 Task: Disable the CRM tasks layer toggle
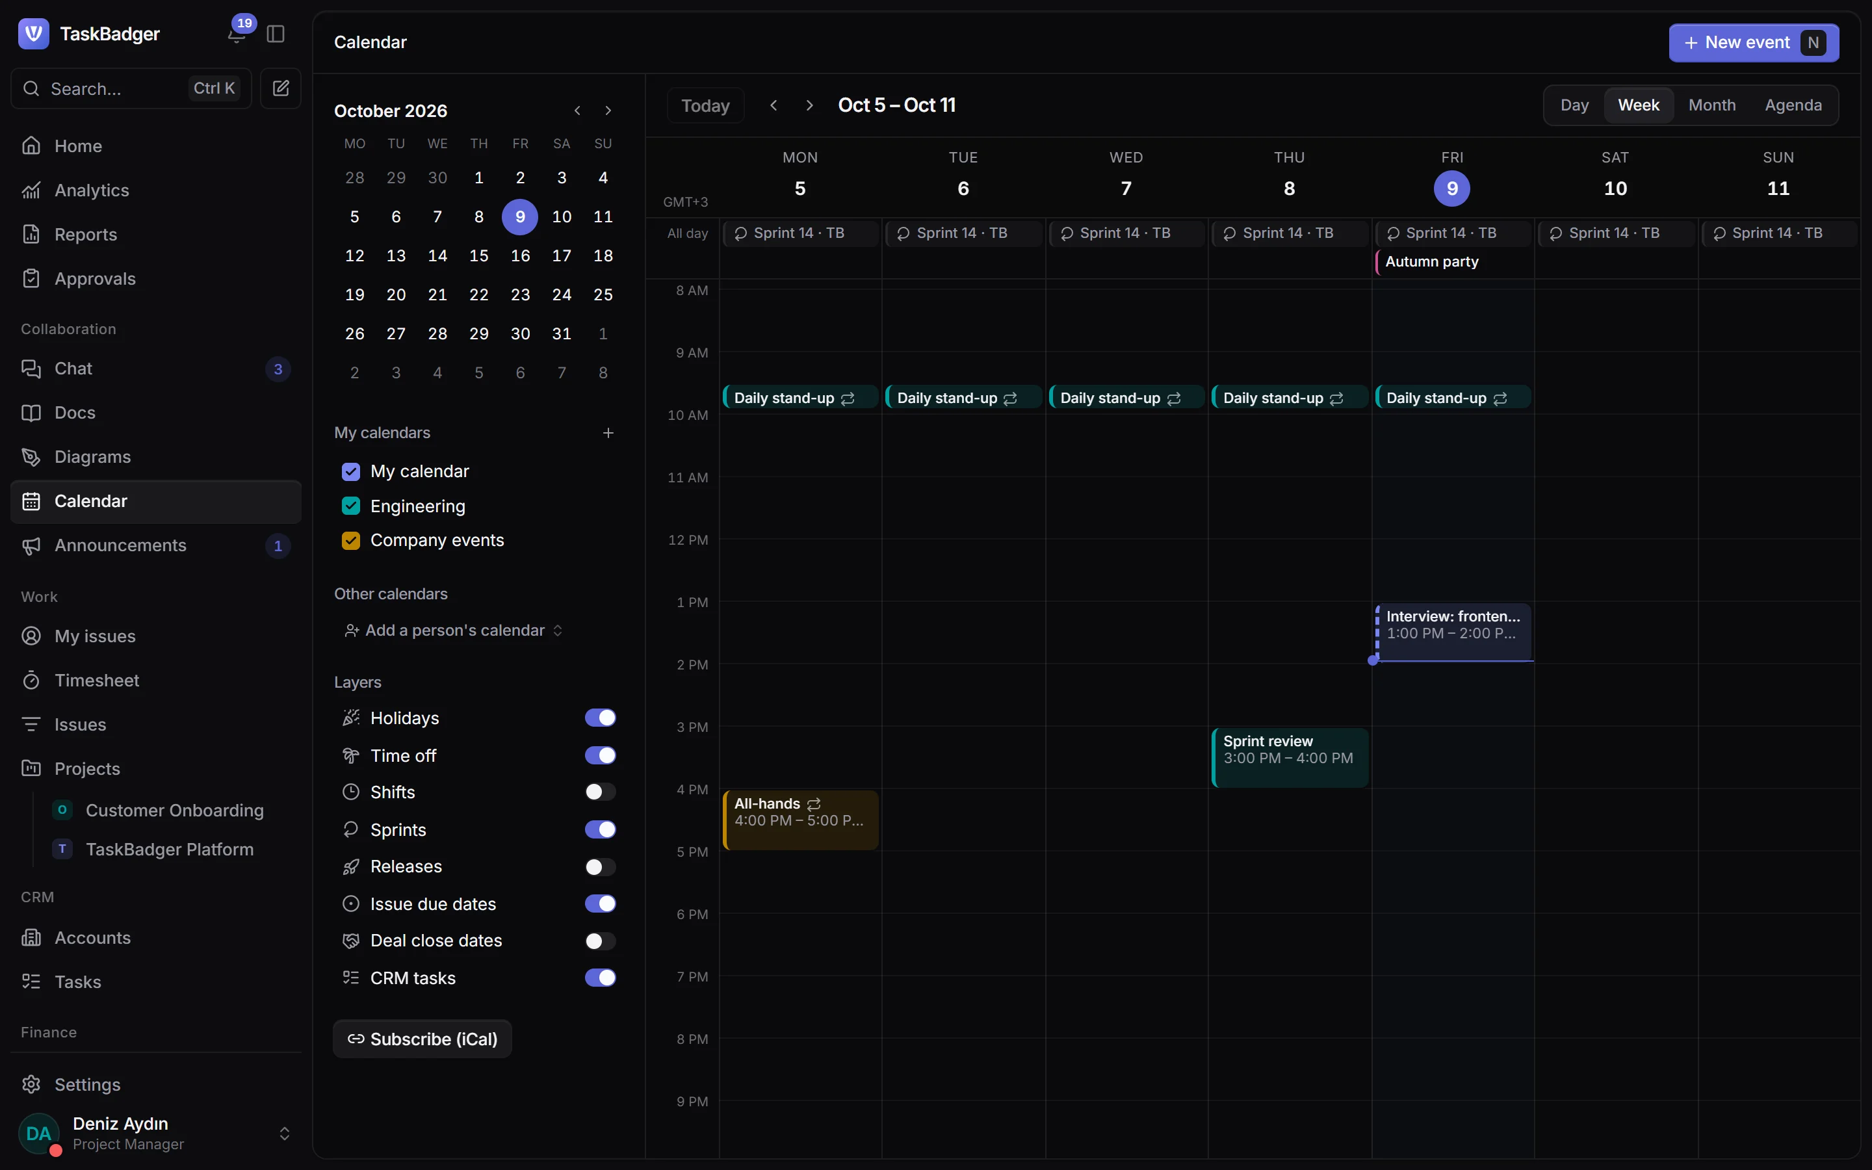[601, 978]
